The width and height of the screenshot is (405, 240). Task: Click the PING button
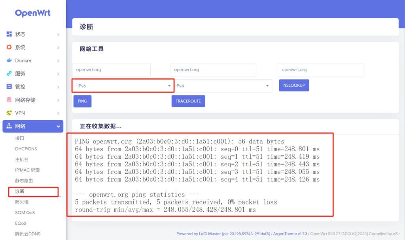tap(82, 101)
